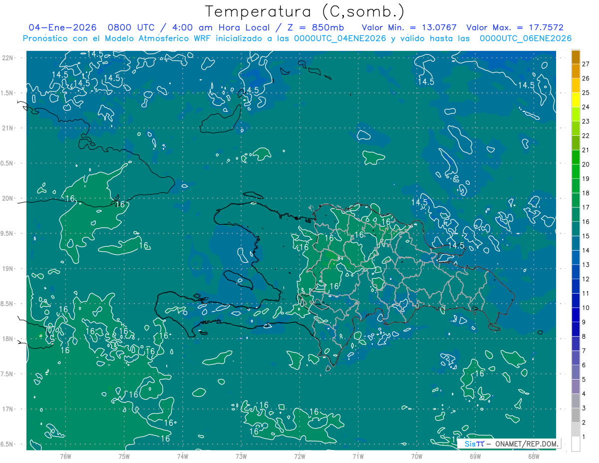The width and height of the screenshot is (599, 463).
Task: Click the '19N' latitude label
Action: (8, 269)
